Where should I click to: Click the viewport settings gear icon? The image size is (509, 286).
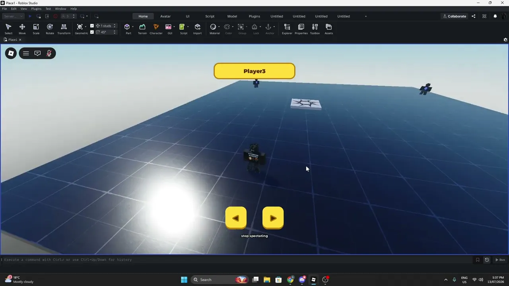point(505,40)
